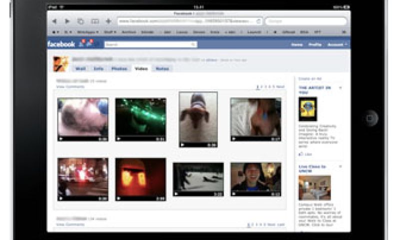
Task: Click the Google search field in Safari
Action: pyautogui.click(x=306, y=21)
